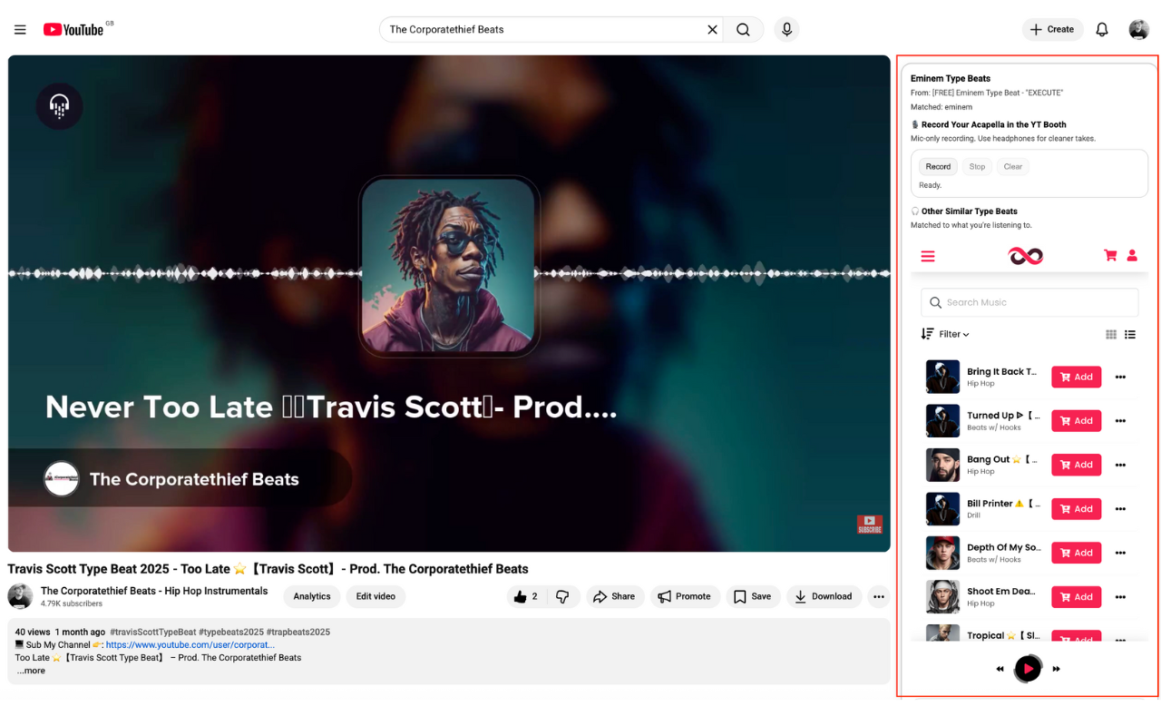
Task: Skip to next track in player
Action: (1056, 670)
